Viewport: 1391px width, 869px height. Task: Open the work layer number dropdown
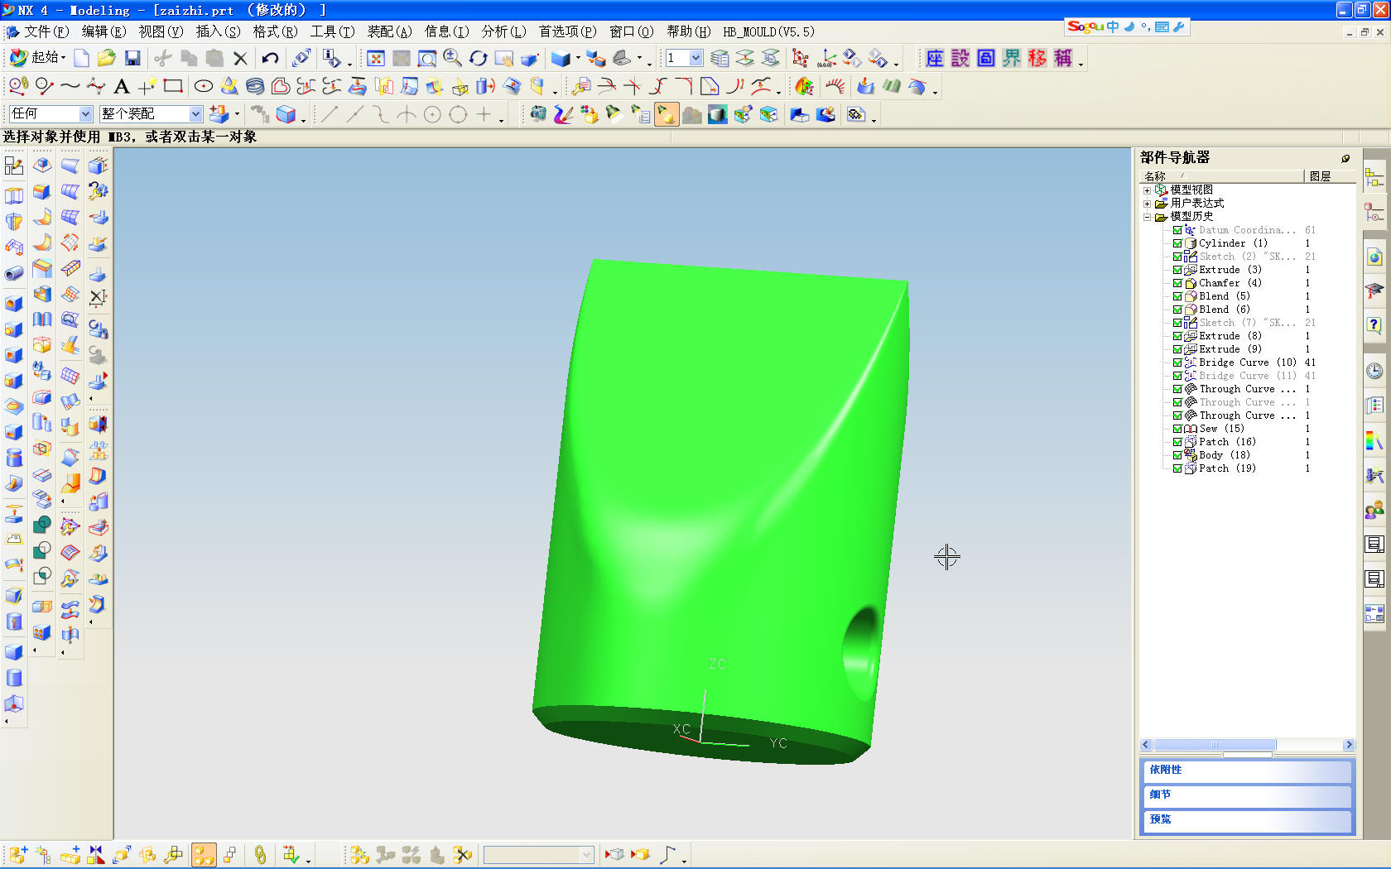point(695,58)
